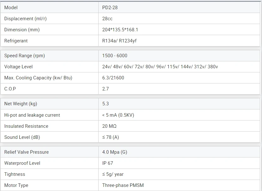262x191 pixels.
Task: Click the Voltage Level values list
Action: (160, 67)
